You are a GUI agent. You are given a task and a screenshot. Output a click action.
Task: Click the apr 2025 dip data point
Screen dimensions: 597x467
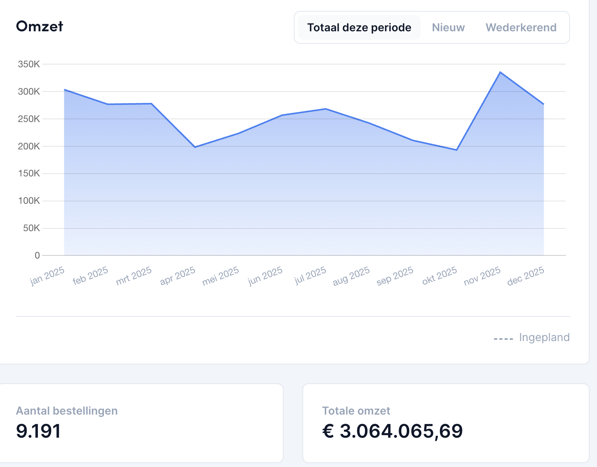195,147
